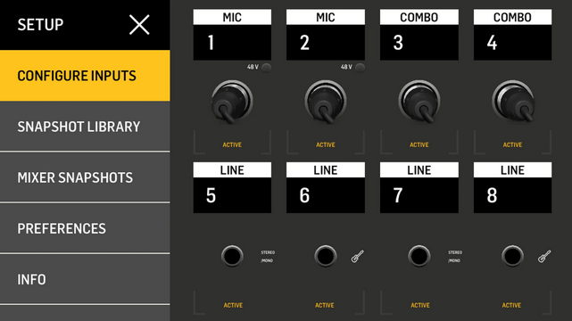Select the COMBO 4 channel name box
The image size is (572, 321).
point(512,35)
